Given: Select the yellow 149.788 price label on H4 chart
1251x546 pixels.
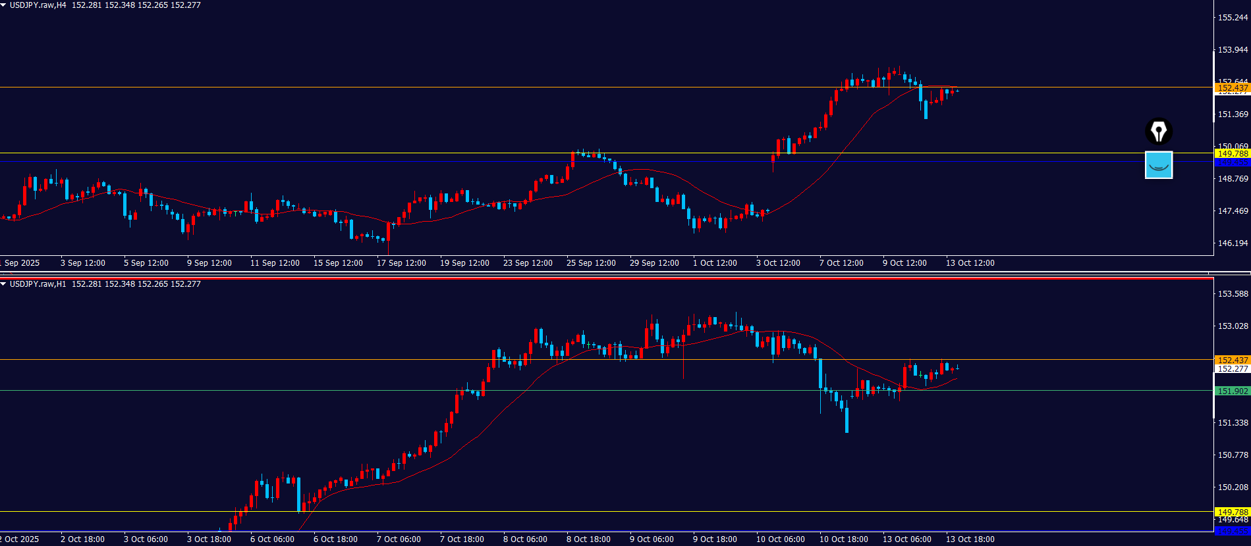Looking at the screenshot, I should click(1232, 153).
